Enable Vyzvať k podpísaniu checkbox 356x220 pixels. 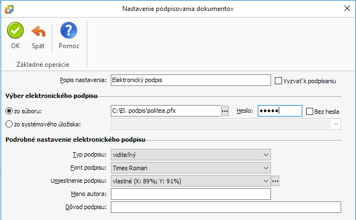[278, 80]
